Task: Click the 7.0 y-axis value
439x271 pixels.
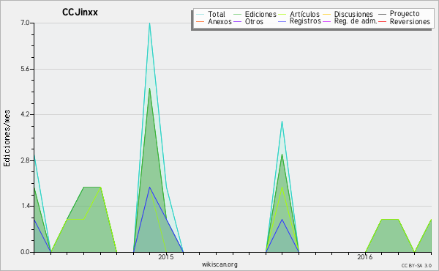Action: coord(25,23)
